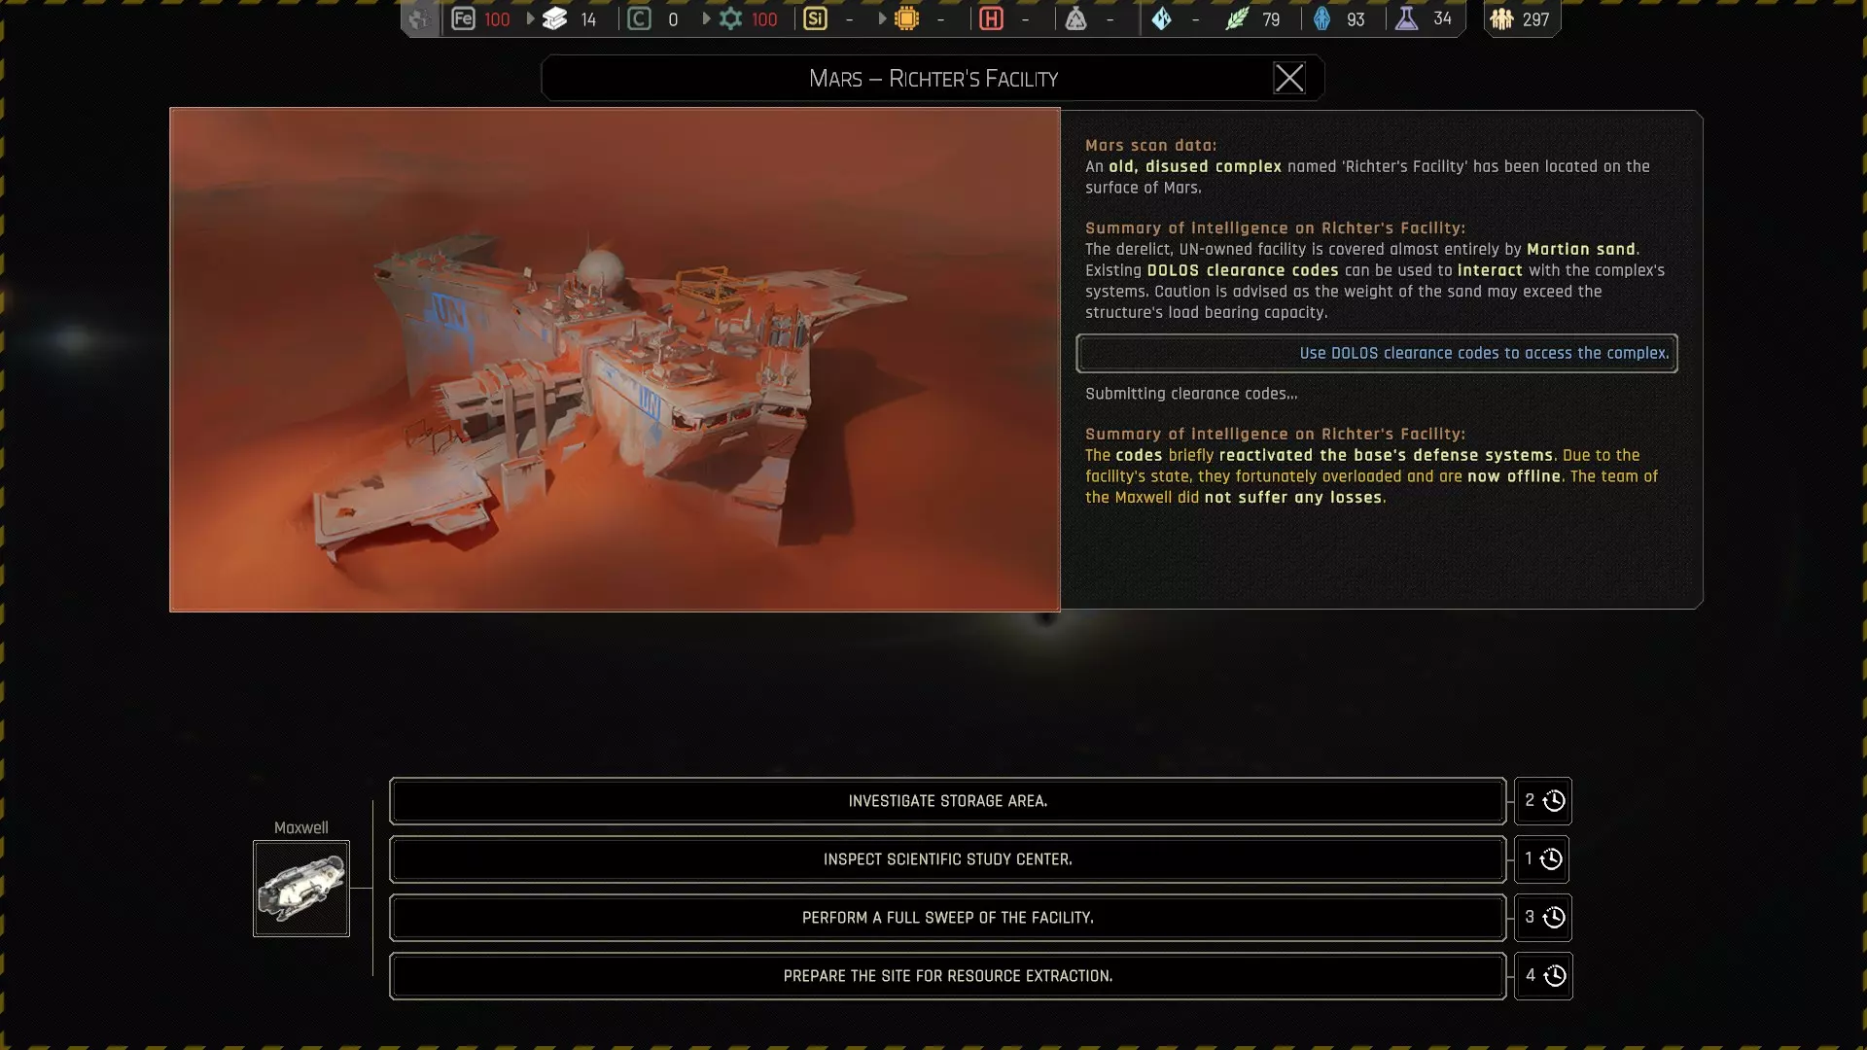Click the 4-turn clock duration indicator
This screenshot has height=1050, width=1867.
[1543, 975]
